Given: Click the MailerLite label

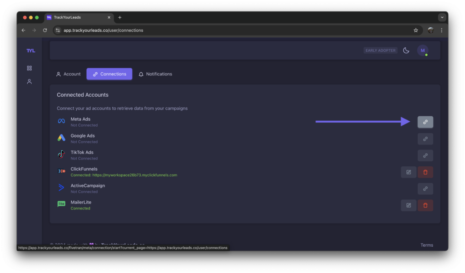Looking at the screenshot, I should [x=81, y=202].
